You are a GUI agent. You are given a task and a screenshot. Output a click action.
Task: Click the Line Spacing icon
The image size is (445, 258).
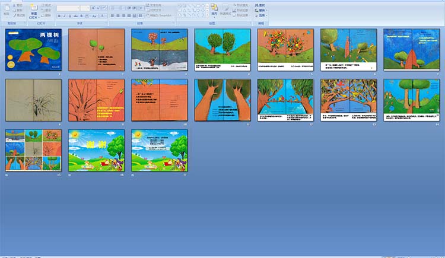(x=141, y=8)
